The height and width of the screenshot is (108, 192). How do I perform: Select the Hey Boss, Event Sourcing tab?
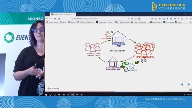[63, 14]
